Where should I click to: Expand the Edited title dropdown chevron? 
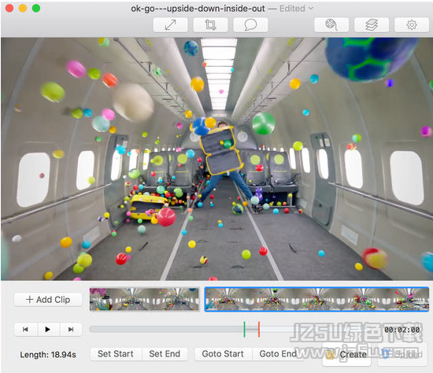pyautogui.click(x=311, y=9)
